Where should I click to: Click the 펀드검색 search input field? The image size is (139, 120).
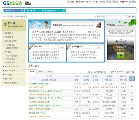click(116, 17)
